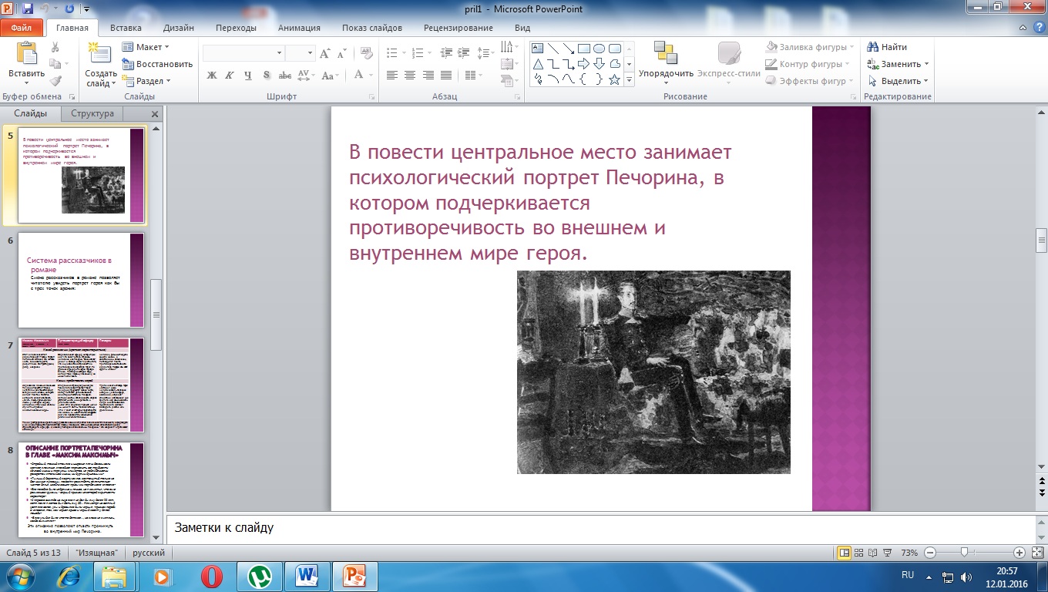Switch to Normal view in status bar
This screenshot has height=592, width=1048.
(845, 553)
